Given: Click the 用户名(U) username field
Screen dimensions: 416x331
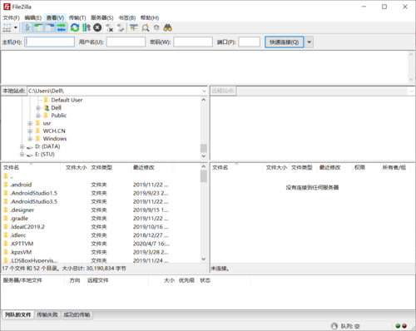Looking at the screenshot, I should 126,42.
